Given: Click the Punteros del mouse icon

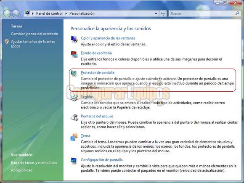Looking at the screenshot, I should 74,117.
